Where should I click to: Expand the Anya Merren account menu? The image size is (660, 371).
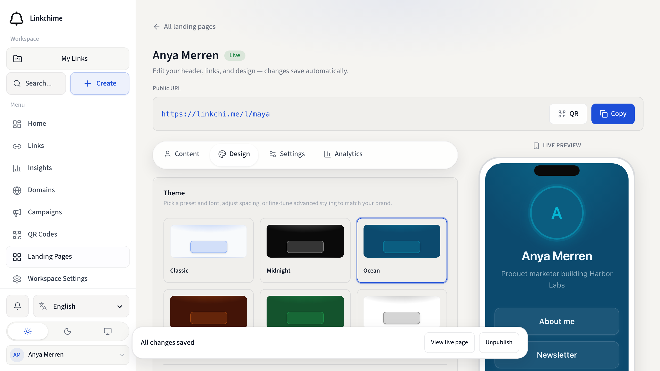tap(68, 355)
